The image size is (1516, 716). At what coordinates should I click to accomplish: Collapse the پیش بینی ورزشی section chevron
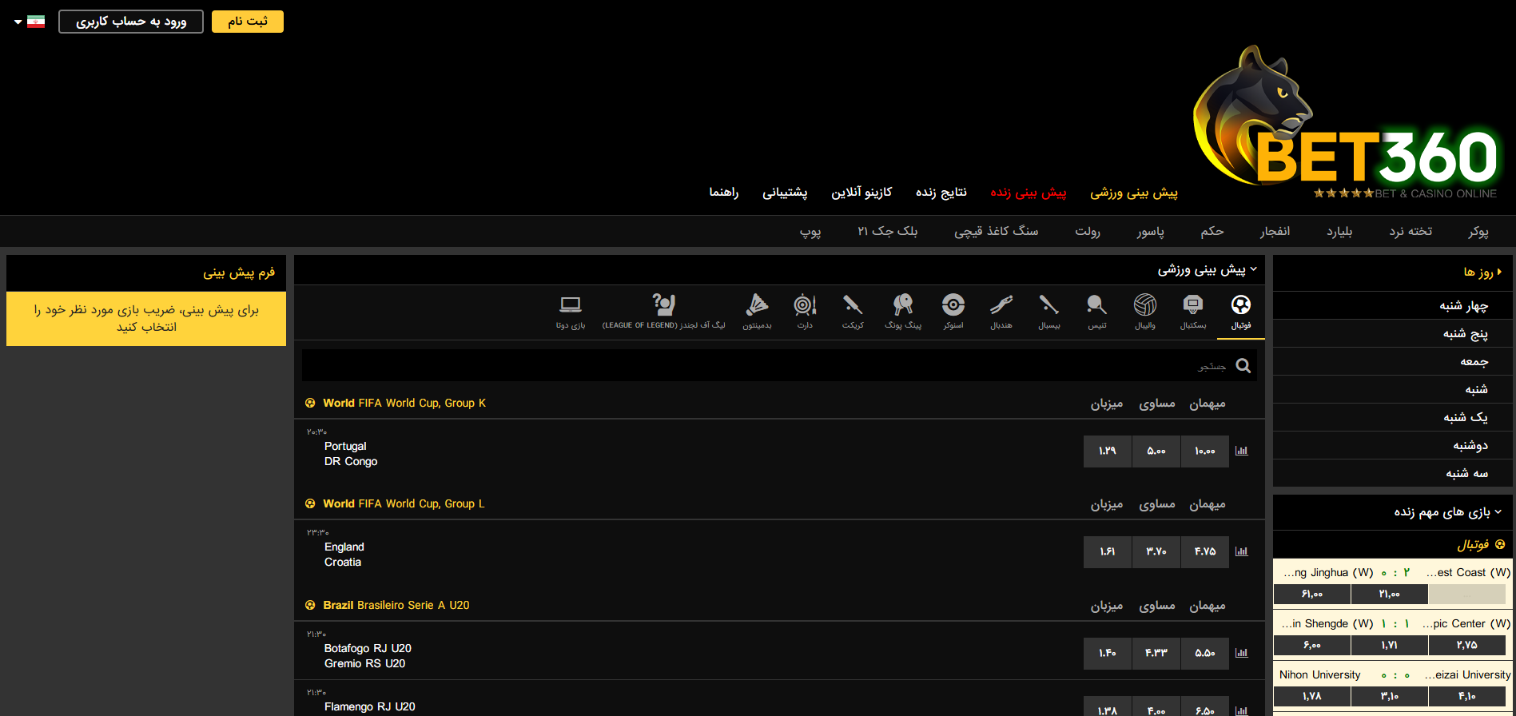coord(1254,269)
